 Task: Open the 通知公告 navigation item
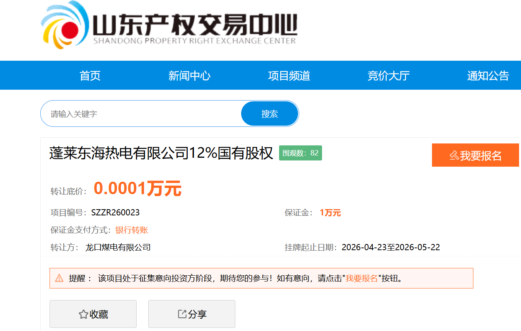click(488, 76)
